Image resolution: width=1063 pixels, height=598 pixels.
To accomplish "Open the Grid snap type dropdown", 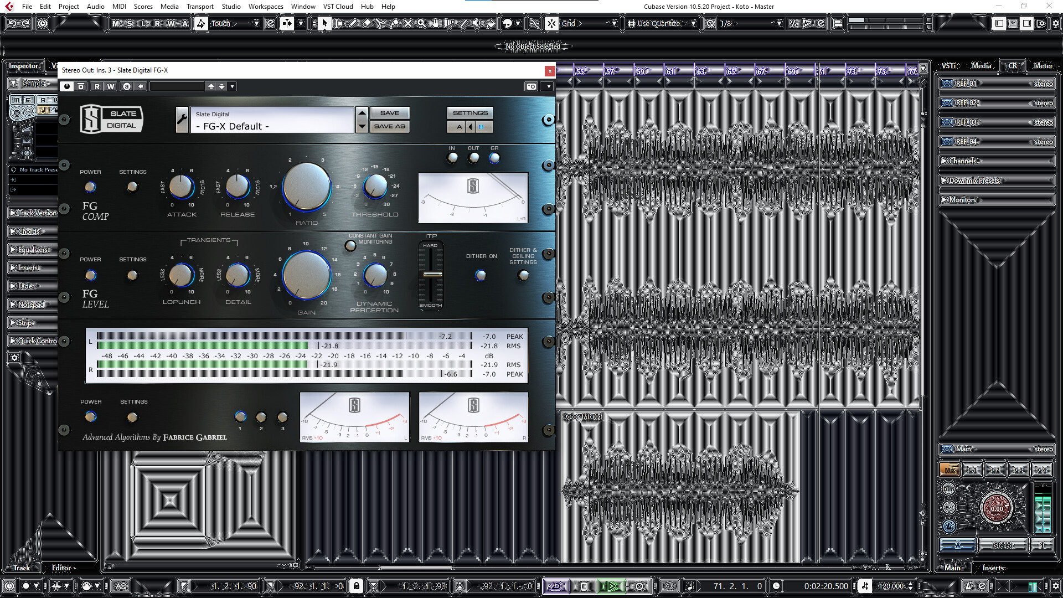I will click(590, 23).
